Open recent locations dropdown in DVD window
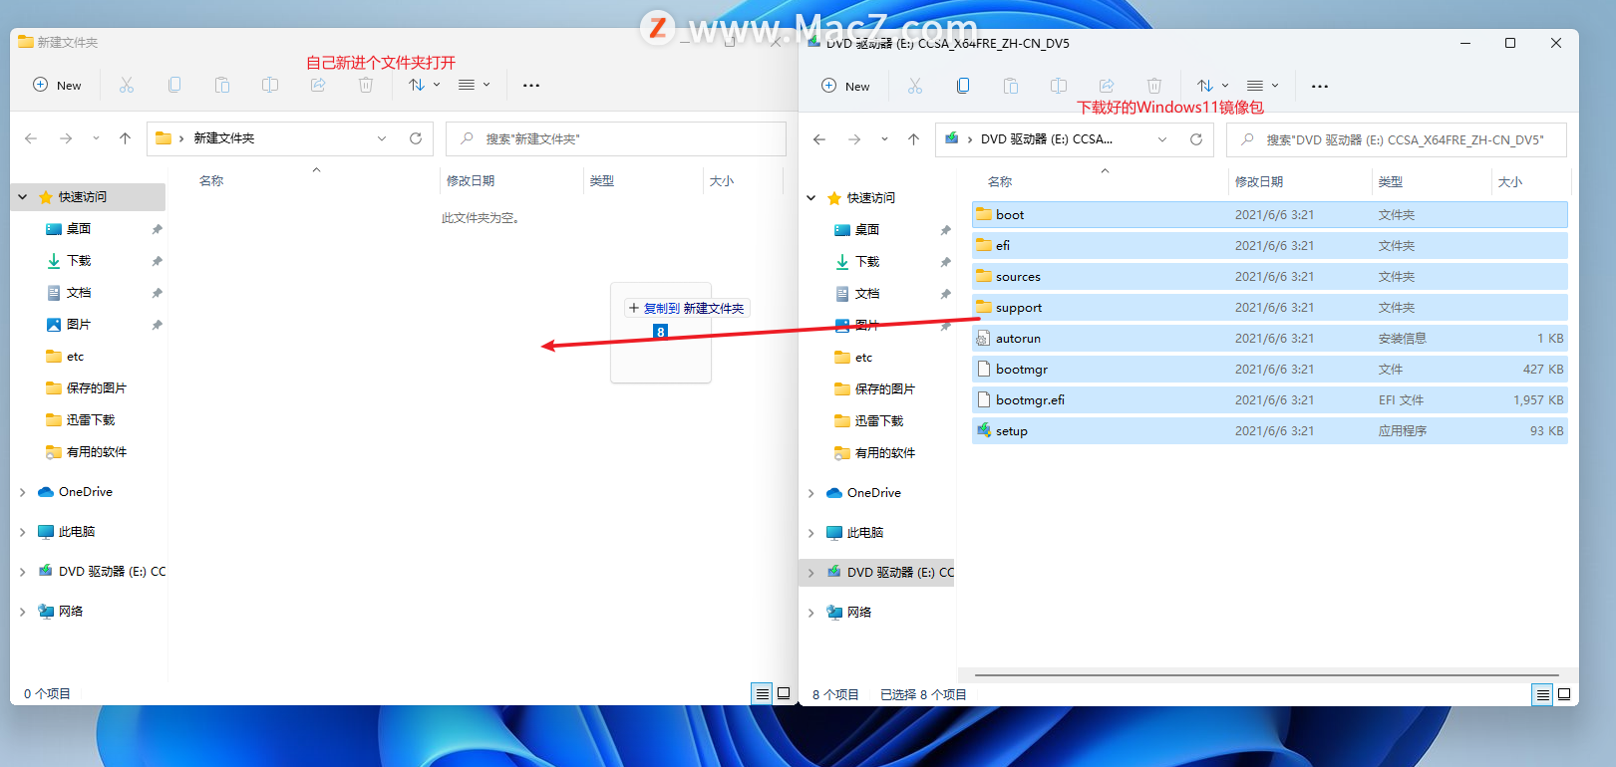1616x767 pixels. (x=884, y=139)
